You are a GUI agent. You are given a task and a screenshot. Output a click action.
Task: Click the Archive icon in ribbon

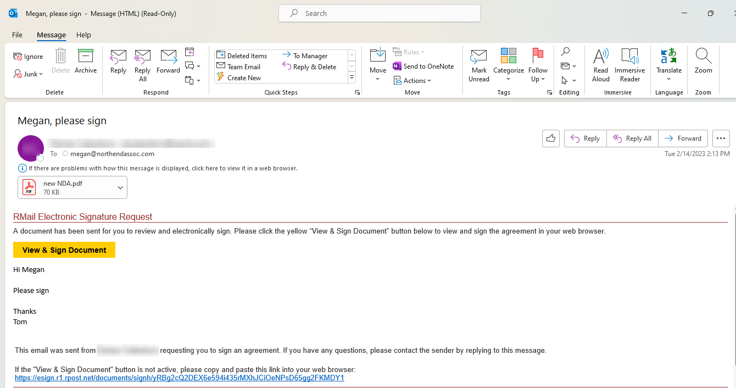(86, 56)
